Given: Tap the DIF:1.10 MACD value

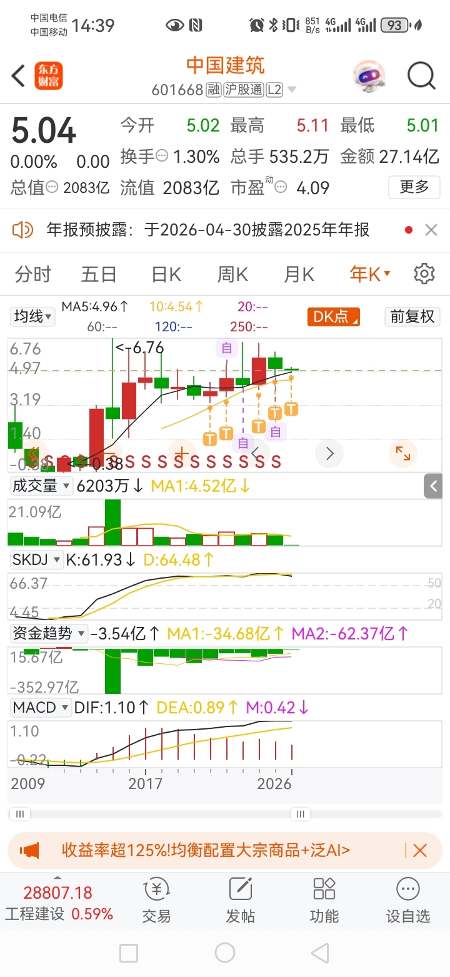Looking at the screenshot, I should click(x=112, y=708).
